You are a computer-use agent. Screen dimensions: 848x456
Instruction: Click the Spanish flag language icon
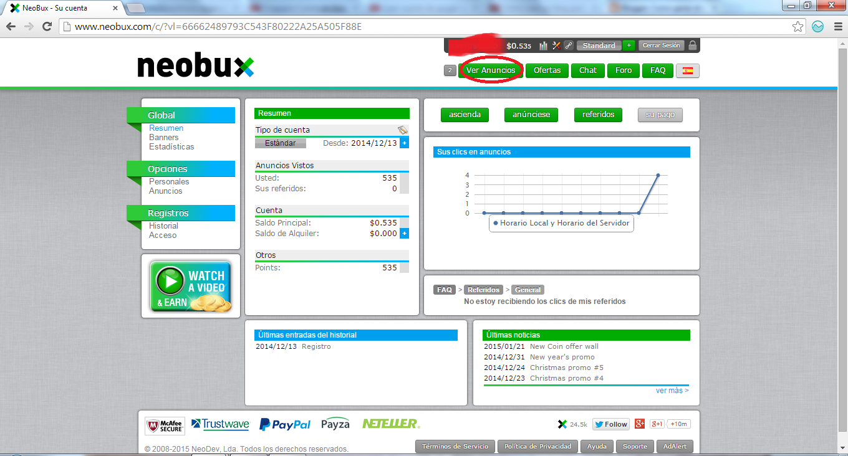click(687, 70)
